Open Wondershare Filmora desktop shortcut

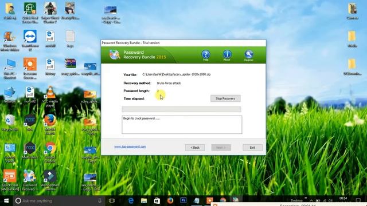pos(50,180)
